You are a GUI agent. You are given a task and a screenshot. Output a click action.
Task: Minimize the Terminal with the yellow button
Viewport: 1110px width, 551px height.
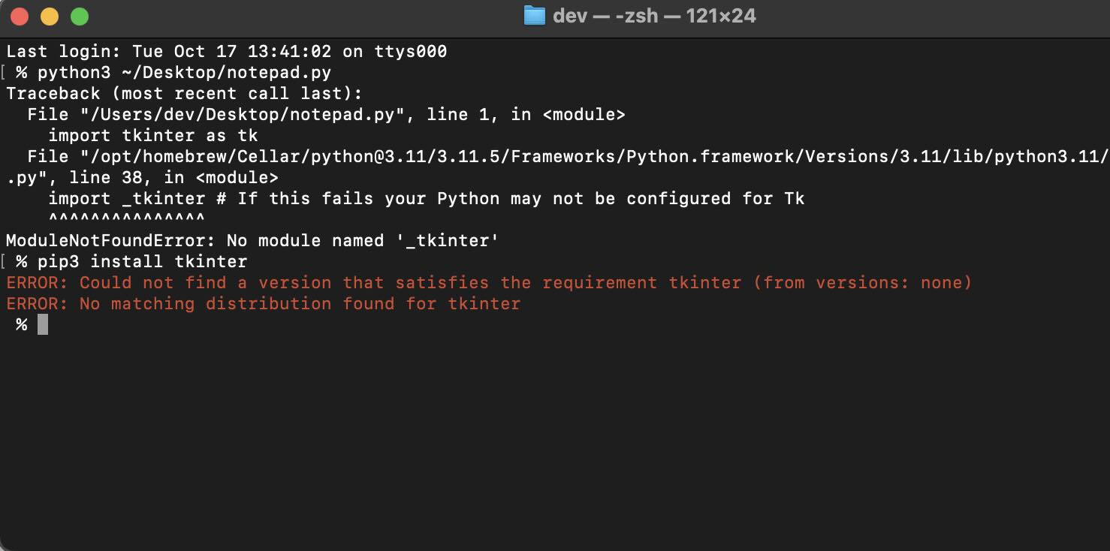tap(50, 16)
